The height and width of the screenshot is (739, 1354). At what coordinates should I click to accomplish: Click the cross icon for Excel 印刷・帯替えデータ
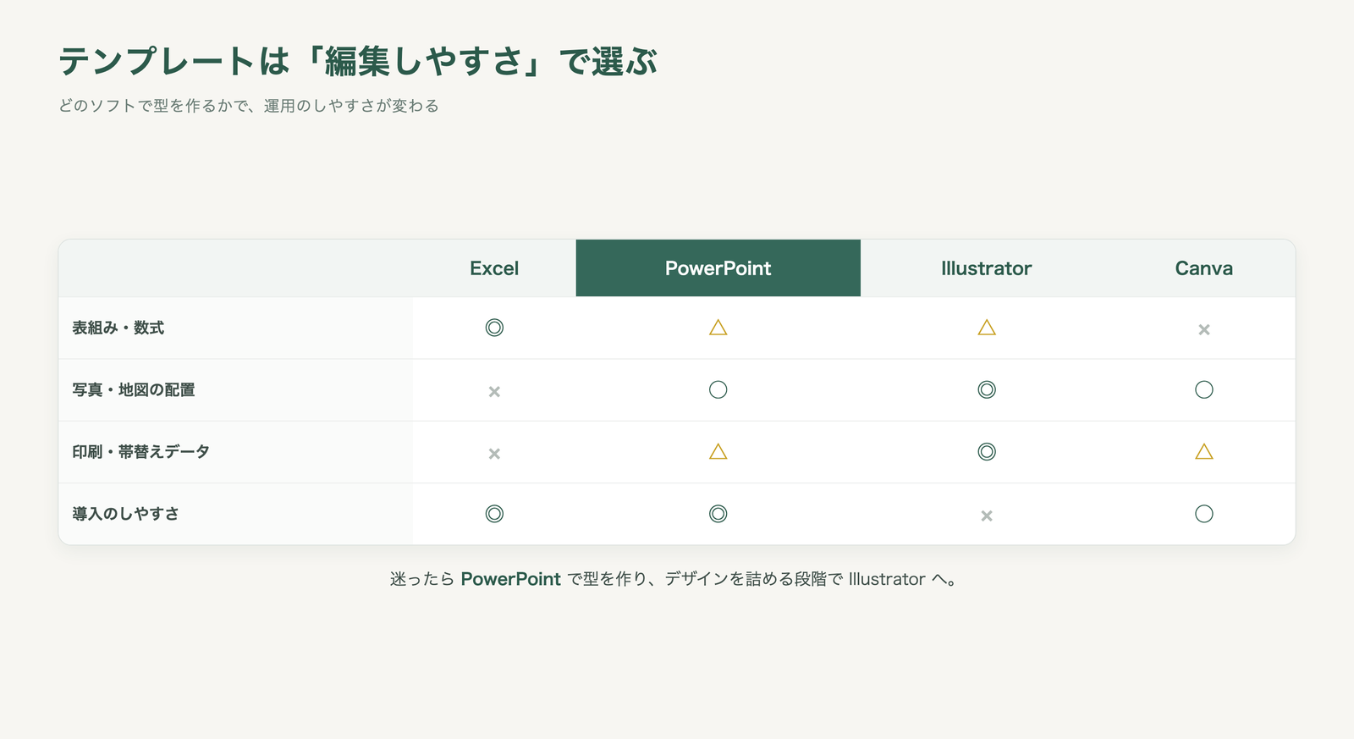coord(494,454)
